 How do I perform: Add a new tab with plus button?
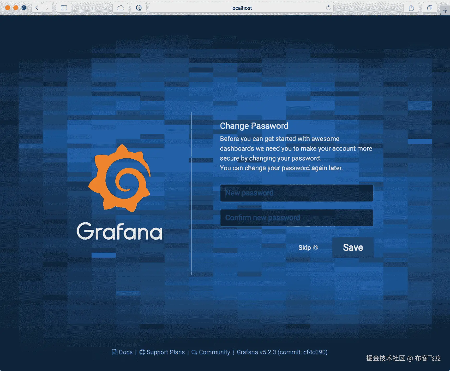445,11
